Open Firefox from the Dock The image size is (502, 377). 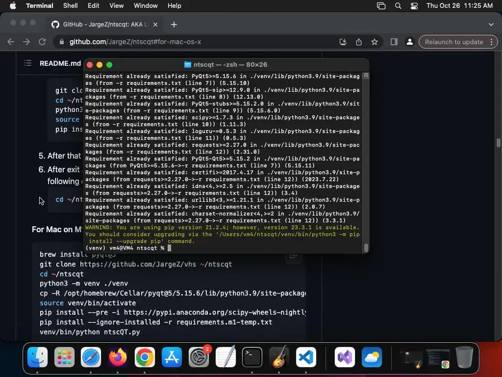(118, 357)
